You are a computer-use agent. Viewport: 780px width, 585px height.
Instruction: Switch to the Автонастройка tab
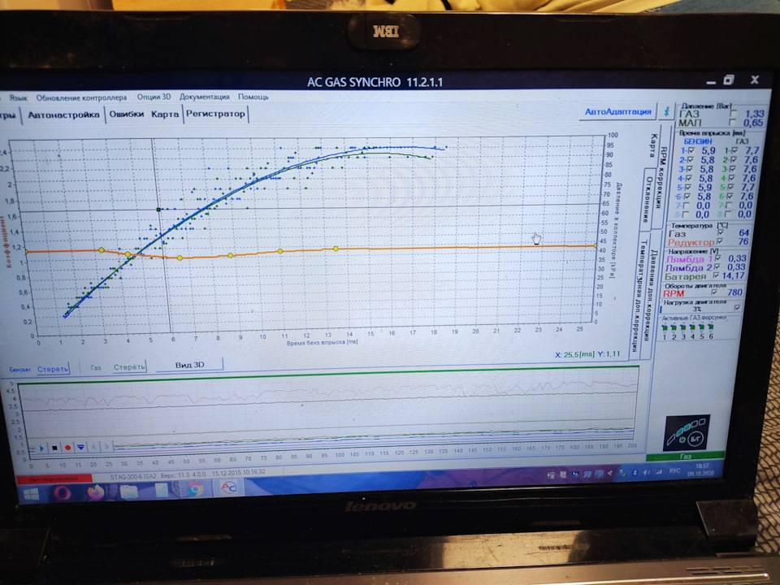[63, 115]
